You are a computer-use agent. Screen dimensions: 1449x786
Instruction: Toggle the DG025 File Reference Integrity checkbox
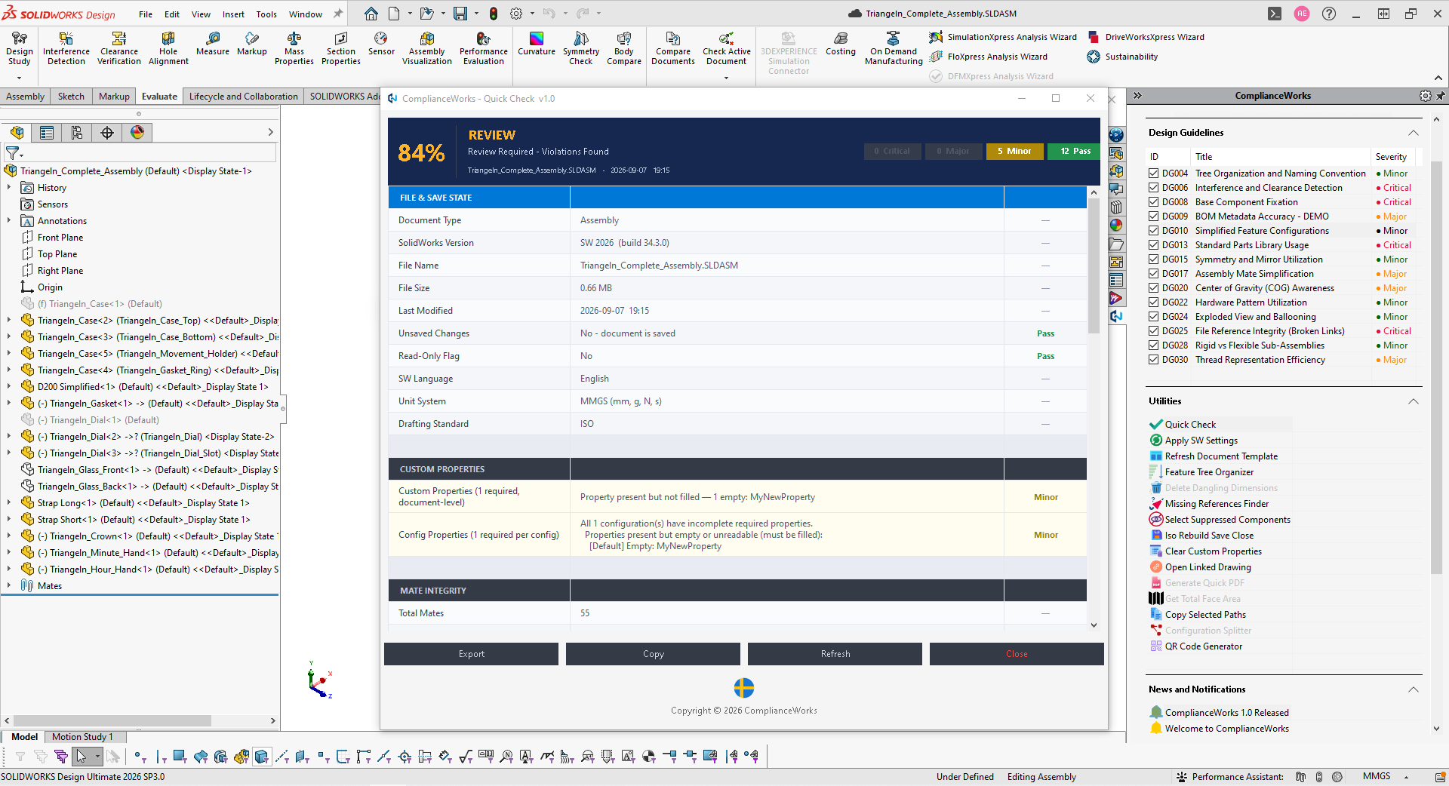(x=1154, y=331)
